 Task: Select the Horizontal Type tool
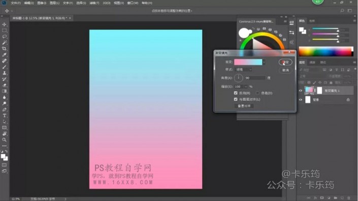pos(5,116)
